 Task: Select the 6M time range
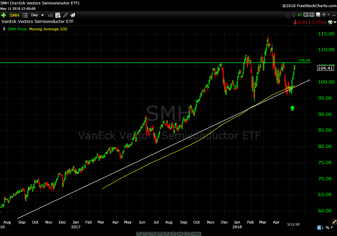pos(160,234)
